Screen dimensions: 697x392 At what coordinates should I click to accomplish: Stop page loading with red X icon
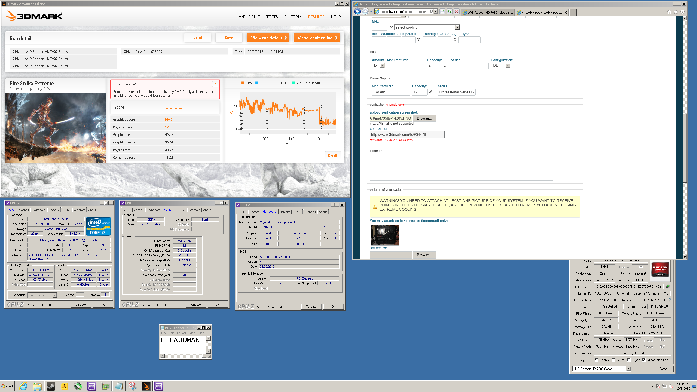point(457,11)
